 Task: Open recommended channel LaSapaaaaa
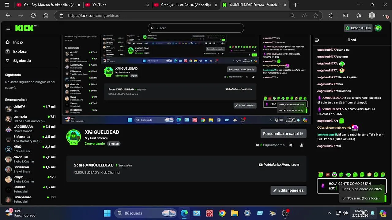point(30,200)
